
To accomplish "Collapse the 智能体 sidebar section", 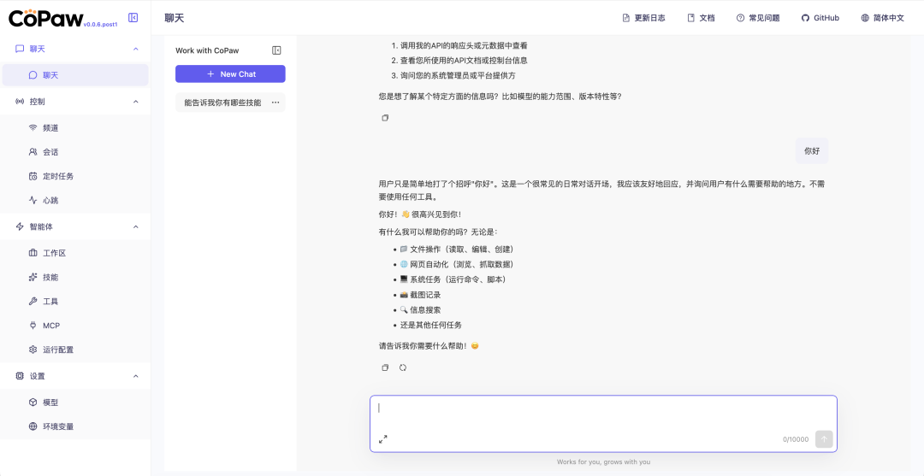I will pyautogui.click(x=135, y=226).
